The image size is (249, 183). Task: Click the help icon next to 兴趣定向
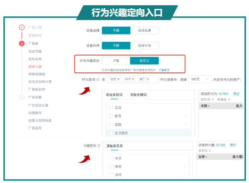click(98, 146)
